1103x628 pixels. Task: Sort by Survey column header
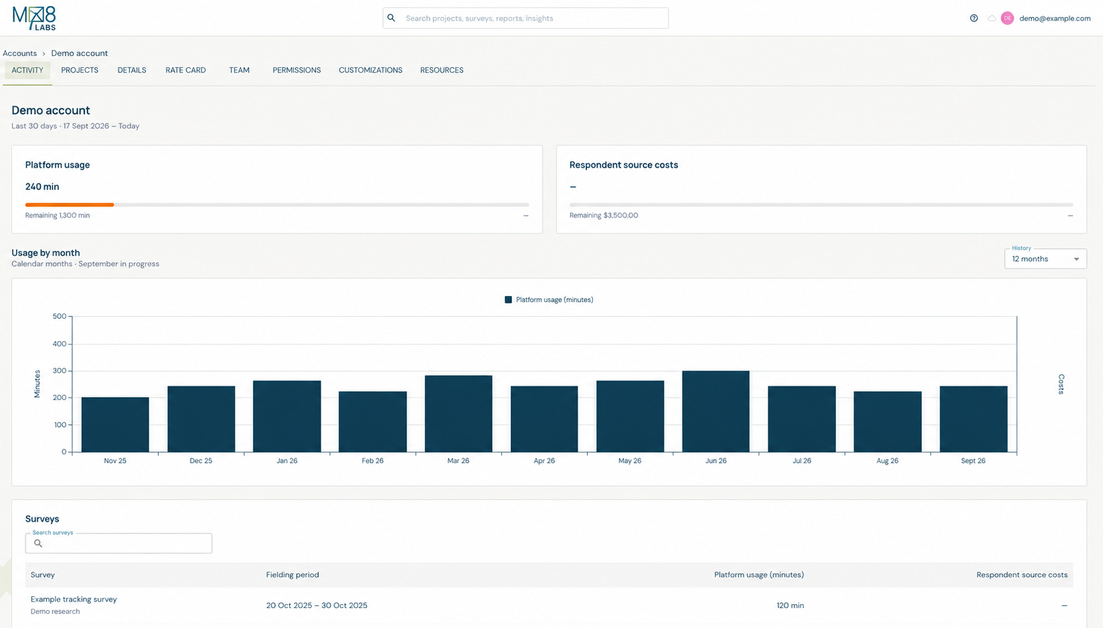pyautogui.click(x=42, y=575)
